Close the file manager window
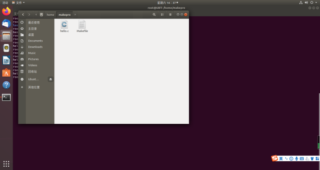This screenshot has width=320, height=170. click(x=186, y=14)
